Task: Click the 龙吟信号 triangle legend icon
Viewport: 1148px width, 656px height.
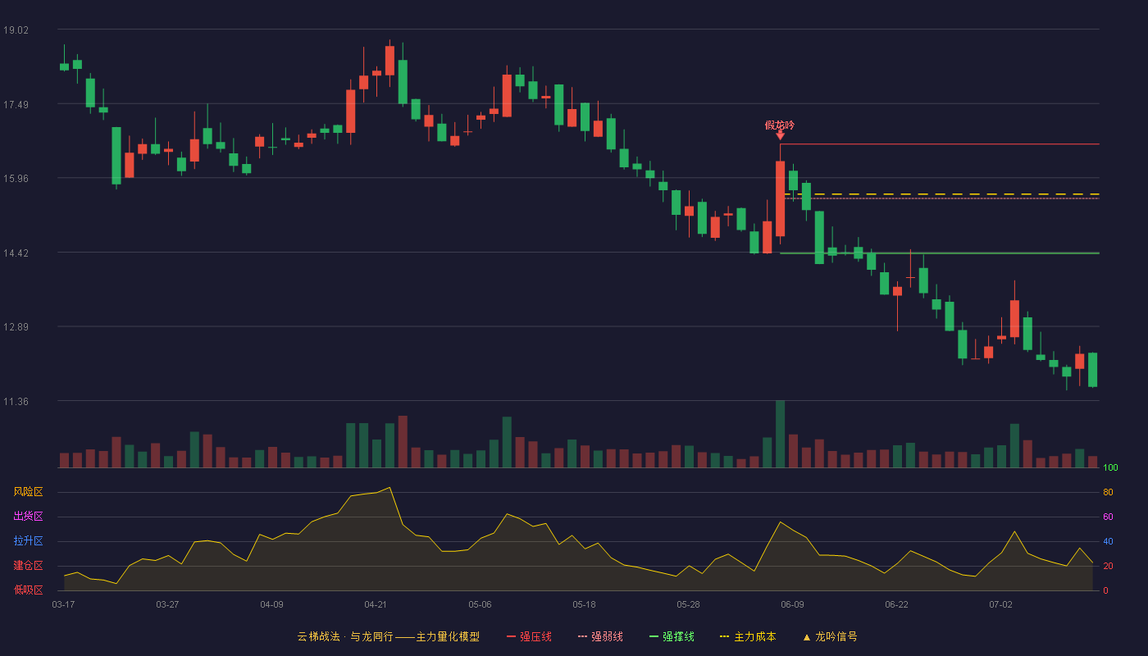Action: pos(806,637)
